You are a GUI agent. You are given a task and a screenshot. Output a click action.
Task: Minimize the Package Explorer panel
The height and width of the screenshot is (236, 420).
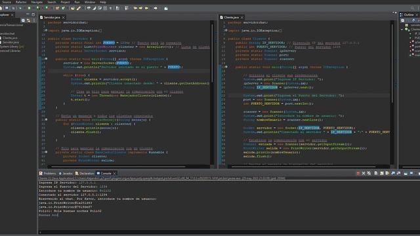pos(28,14)
